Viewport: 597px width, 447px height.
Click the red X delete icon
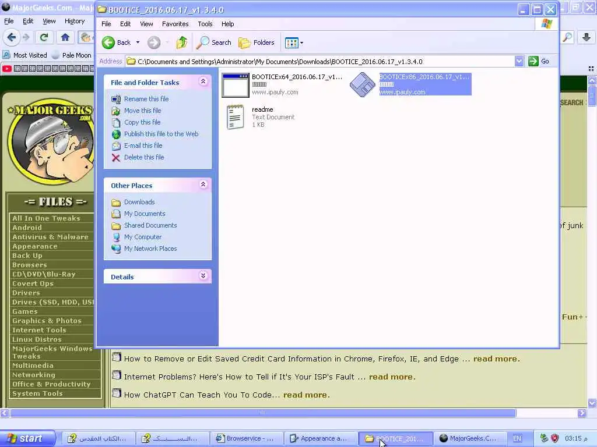pos(116,158)
